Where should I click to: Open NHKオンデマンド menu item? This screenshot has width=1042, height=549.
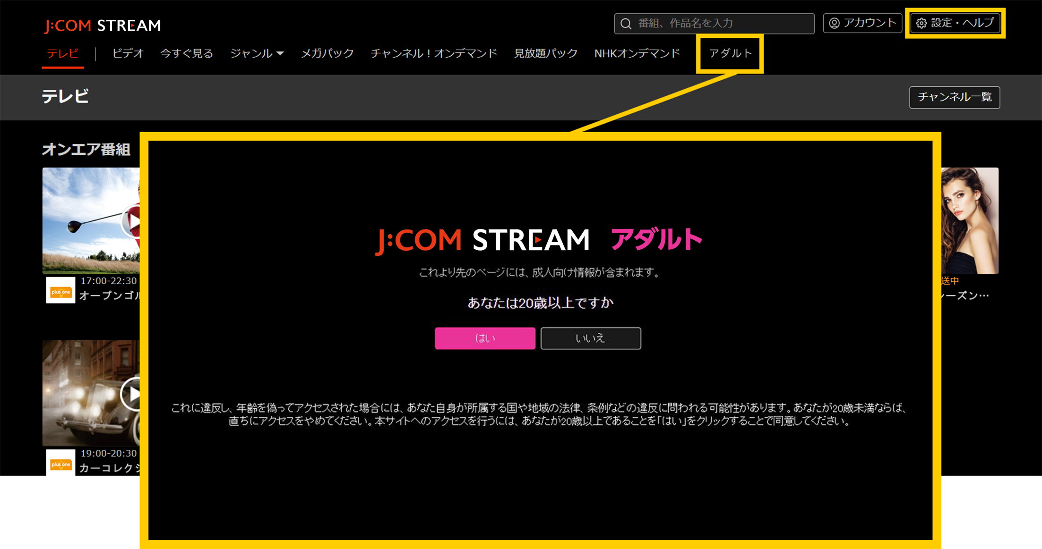tap(637, 53)
